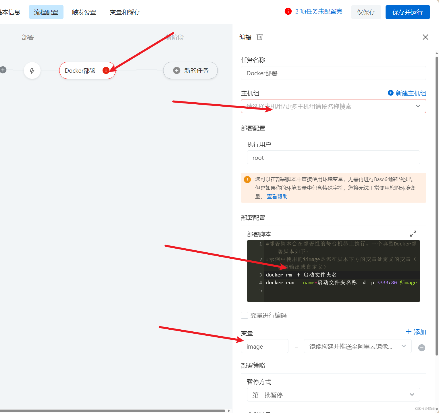Image resolution: width=439 pixels, height=413 pixels.
Task: Click the right panel vertical scrollbar
Action: tap(437, 205)
